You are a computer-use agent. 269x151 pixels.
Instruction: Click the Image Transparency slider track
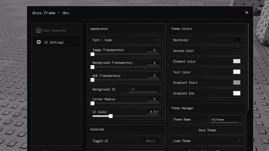(126, 54)
